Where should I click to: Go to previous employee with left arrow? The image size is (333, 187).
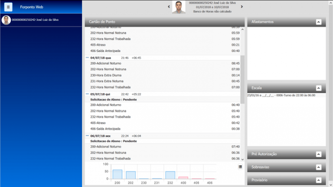[x=169, y=6]
